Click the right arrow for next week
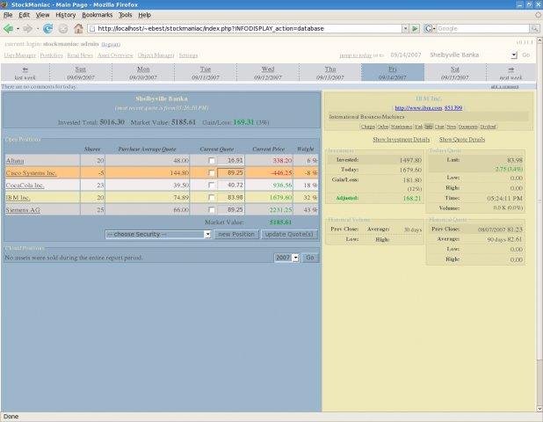The image size is (543, 422). 511,69
